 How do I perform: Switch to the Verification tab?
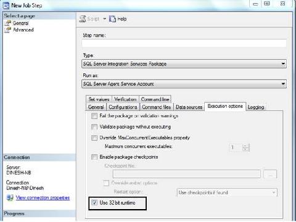coord(125,99)
